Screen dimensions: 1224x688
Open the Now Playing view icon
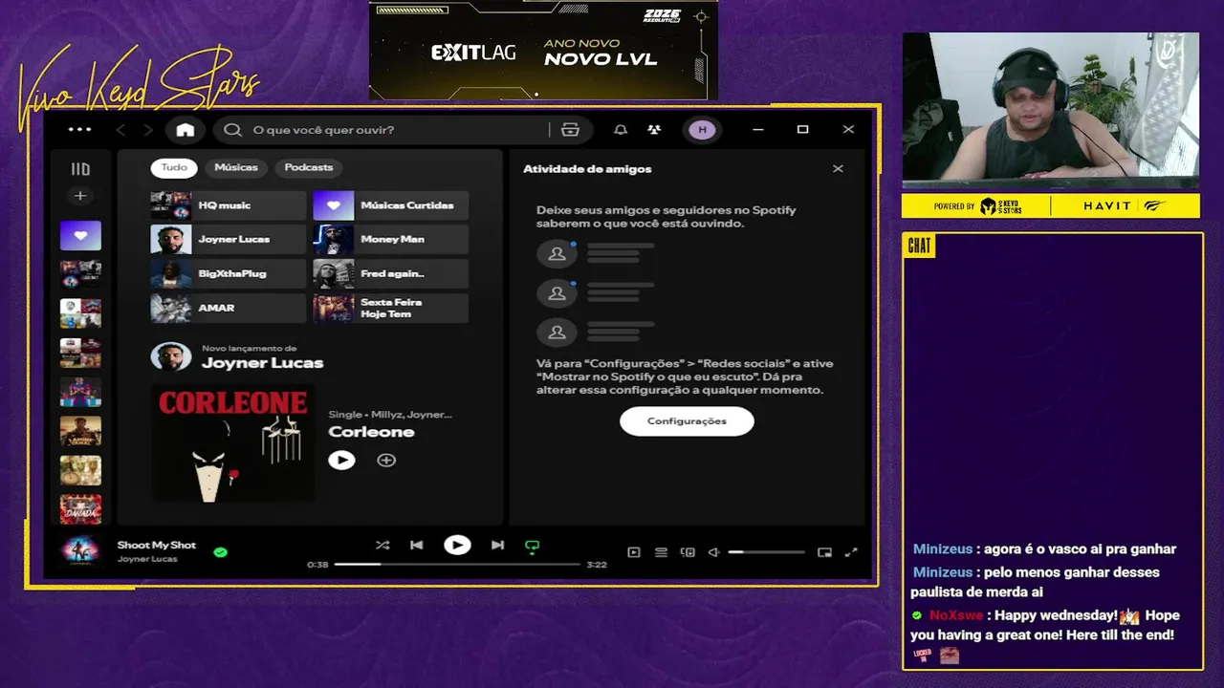pyautogui.click(x=634, y=552)
